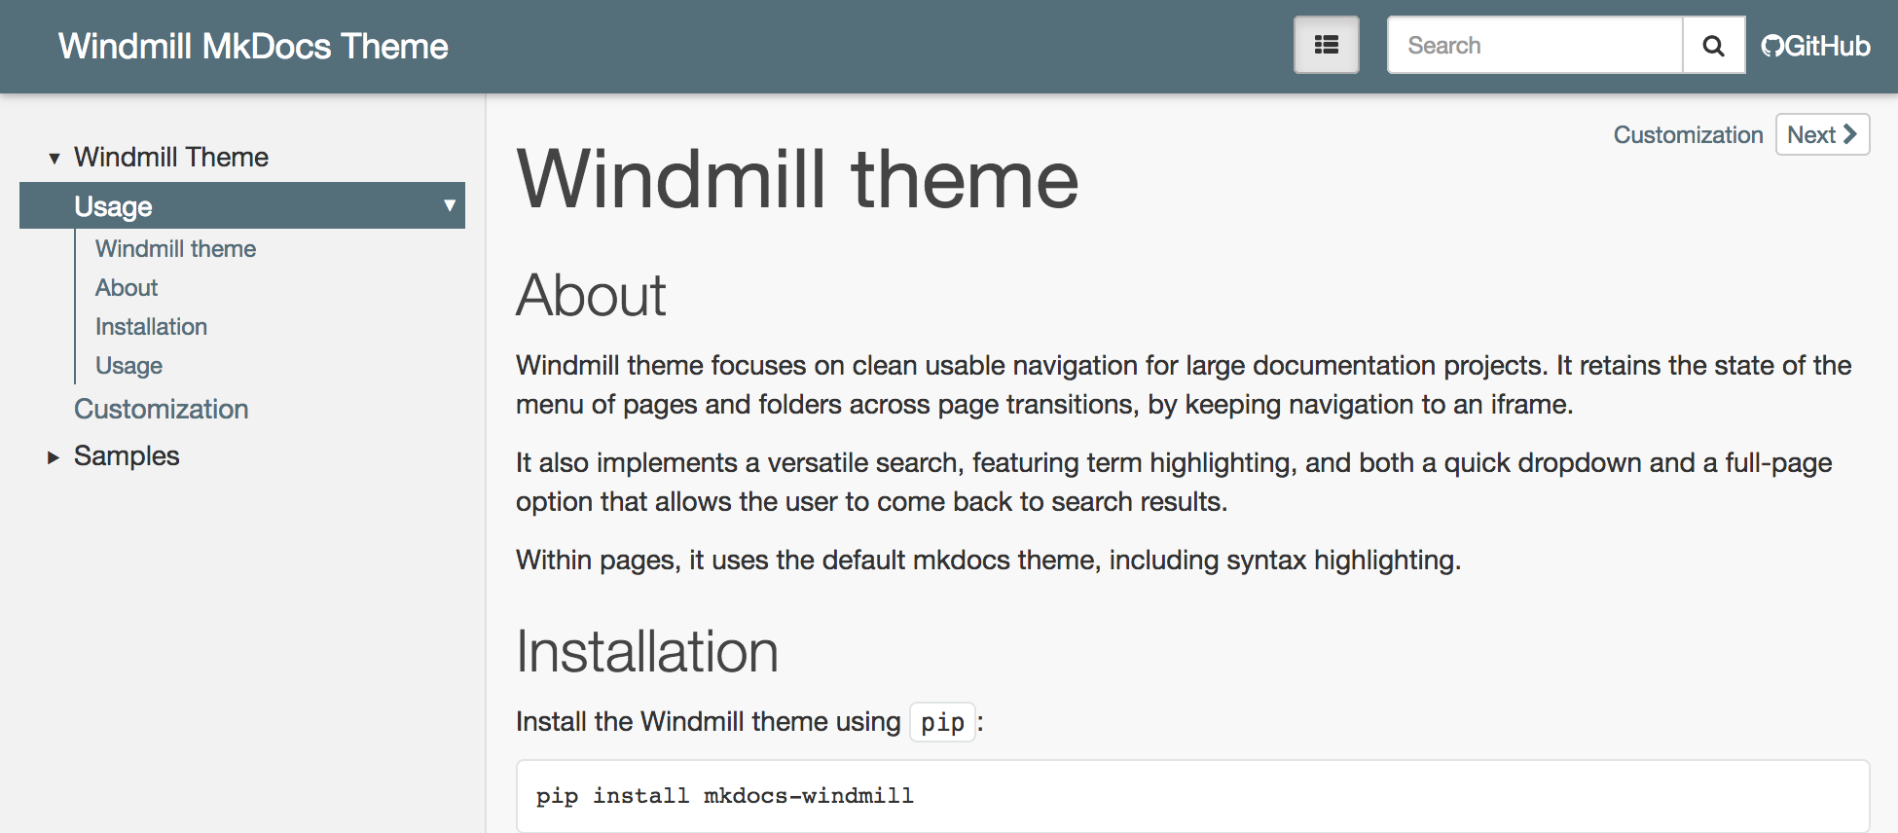Click into the Search input field
1898x833 pixels.
[1535, 45]
